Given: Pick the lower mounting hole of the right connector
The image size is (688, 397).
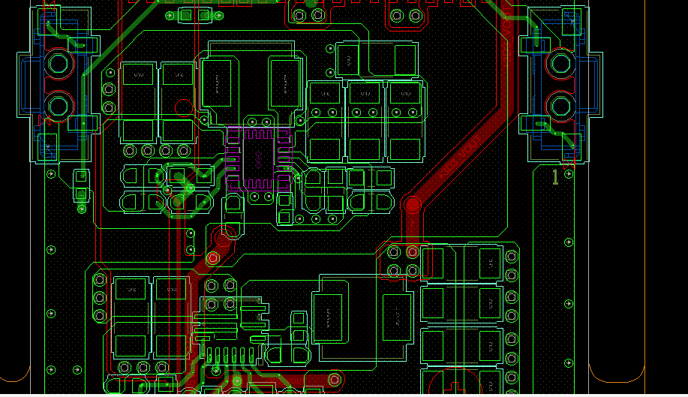Looking at the screenshot, I should [560, 106].
